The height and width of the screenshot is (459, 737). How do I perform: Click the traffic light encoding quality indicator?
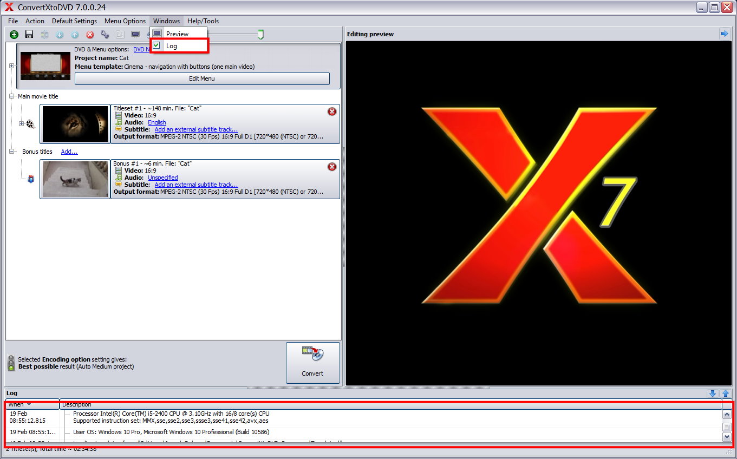(x=11, y=363)
